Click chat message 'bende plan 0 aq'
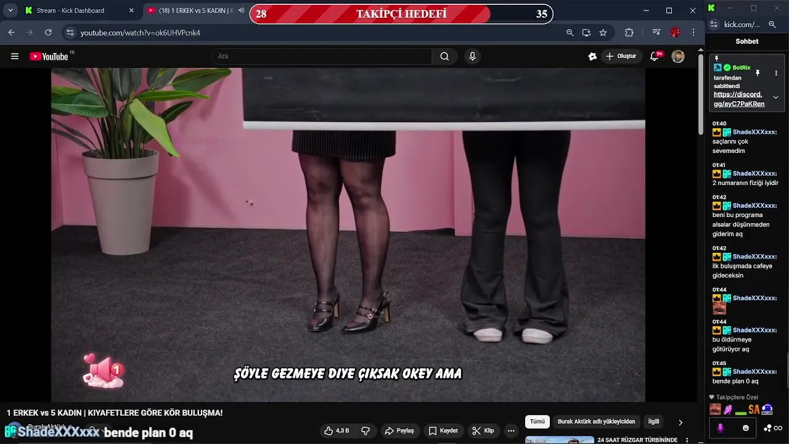Viewport: 789px width, 444px height. pos(735,381)
